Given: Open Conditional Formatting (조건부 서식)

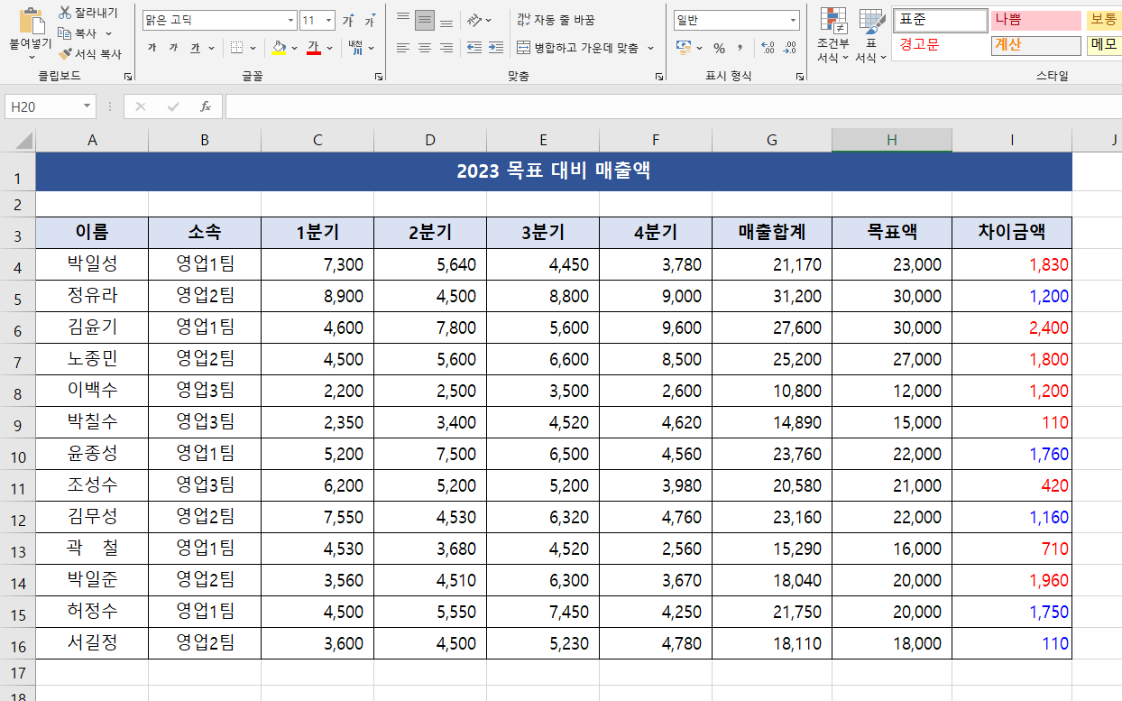Looking at the screenshot, I should [832, 36].
